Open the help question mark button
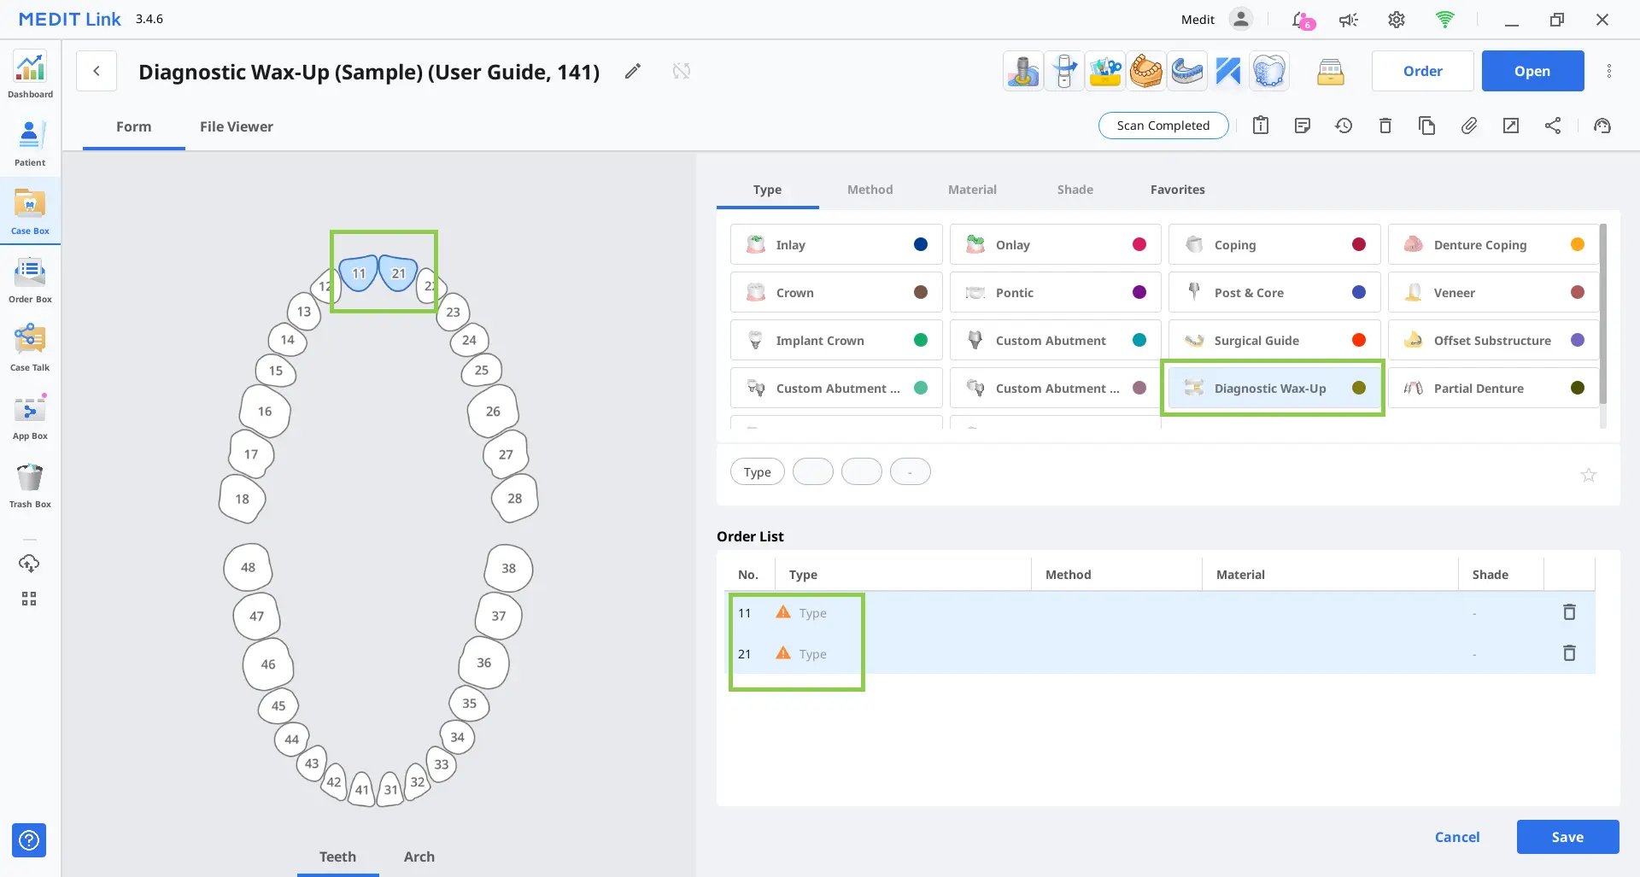 pos(29,840)
